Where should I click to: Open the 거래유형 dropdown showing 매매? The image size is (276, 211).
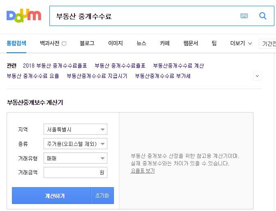pos(75,158)
